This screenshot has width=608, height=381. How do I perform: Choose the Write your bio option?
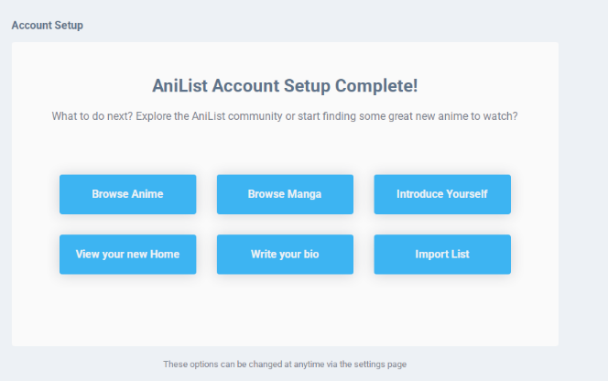[285, 254]
